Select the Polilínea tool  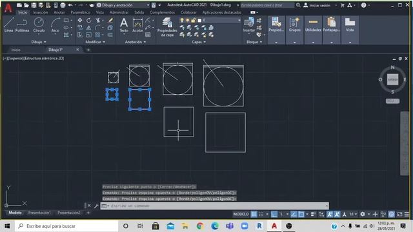point(22,25)
